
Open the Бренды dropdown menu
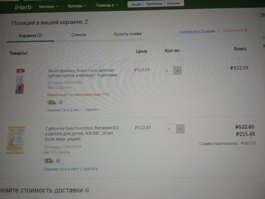click(77, 6)
